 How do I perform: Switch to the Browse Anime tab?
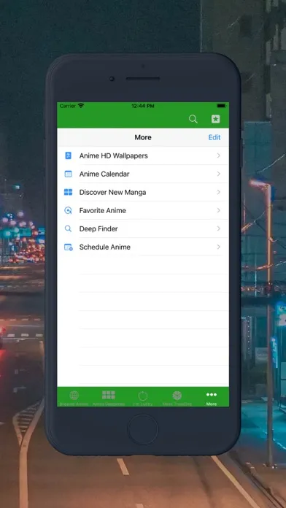pos(74,398)
